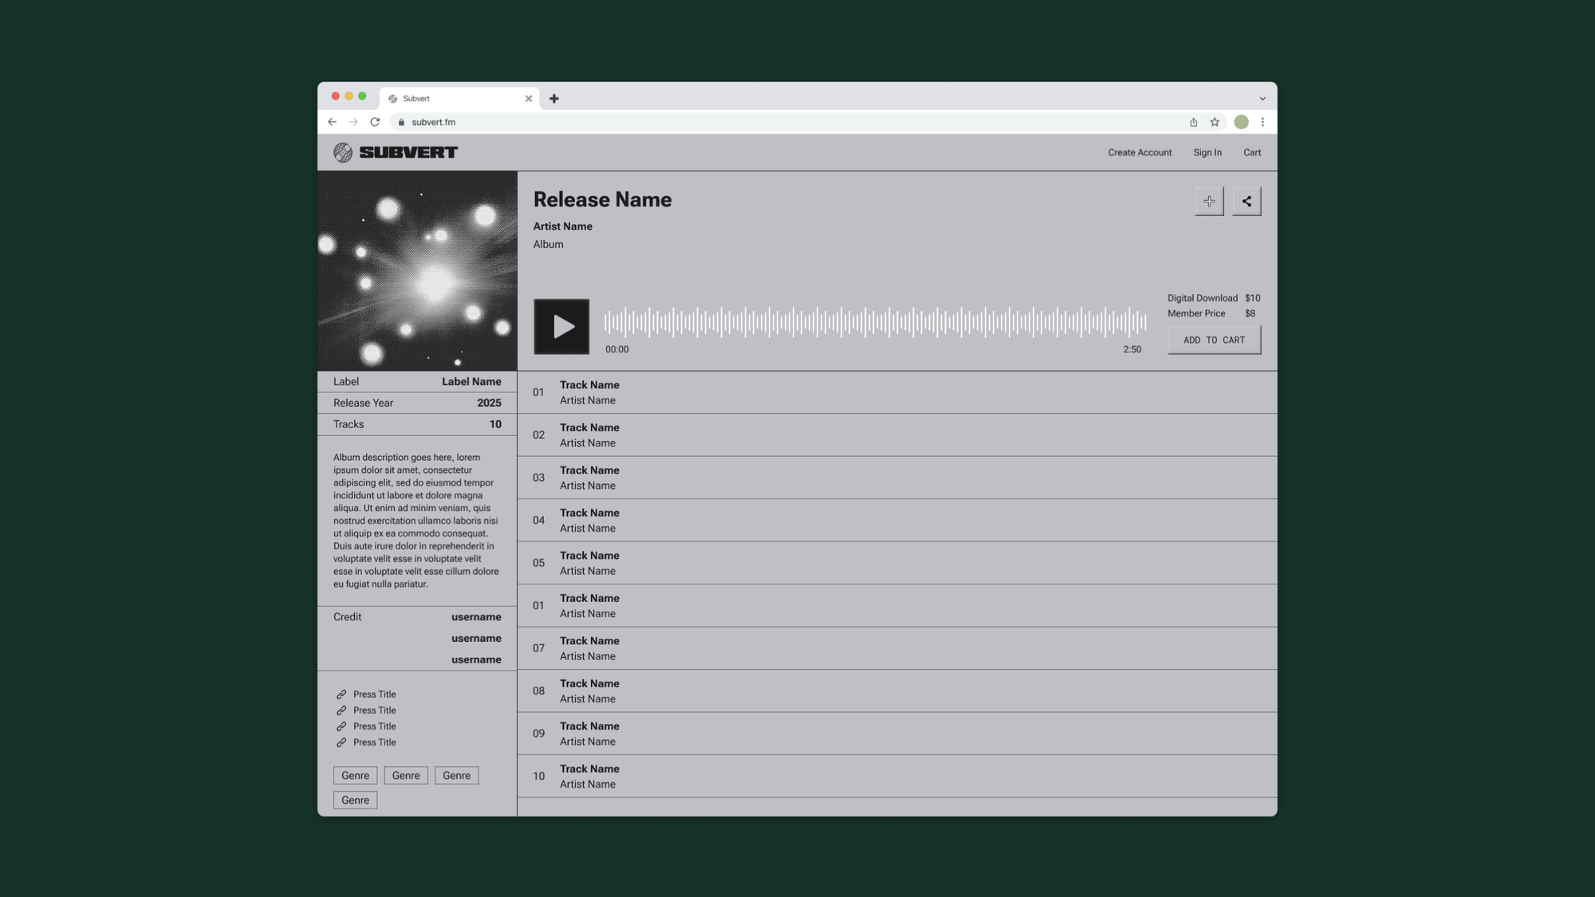The image size is (1595, 897).
Task: Click the green profile avatar icon
Action: (x=1241, y=122)
